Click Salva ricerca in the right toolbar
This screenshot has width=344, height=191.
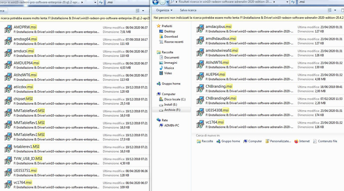pos(188,10)
